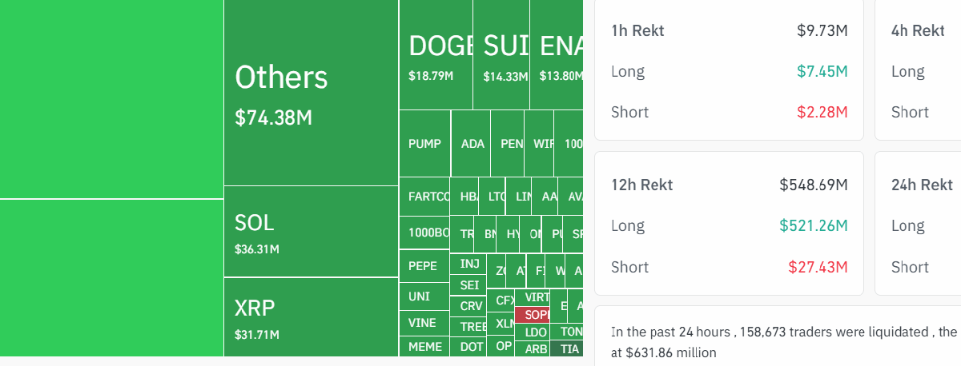Viewport: 961px width, 366px height.
Task: Select the MEME tile
Action: pyautogui.click(x=424, y=347)
